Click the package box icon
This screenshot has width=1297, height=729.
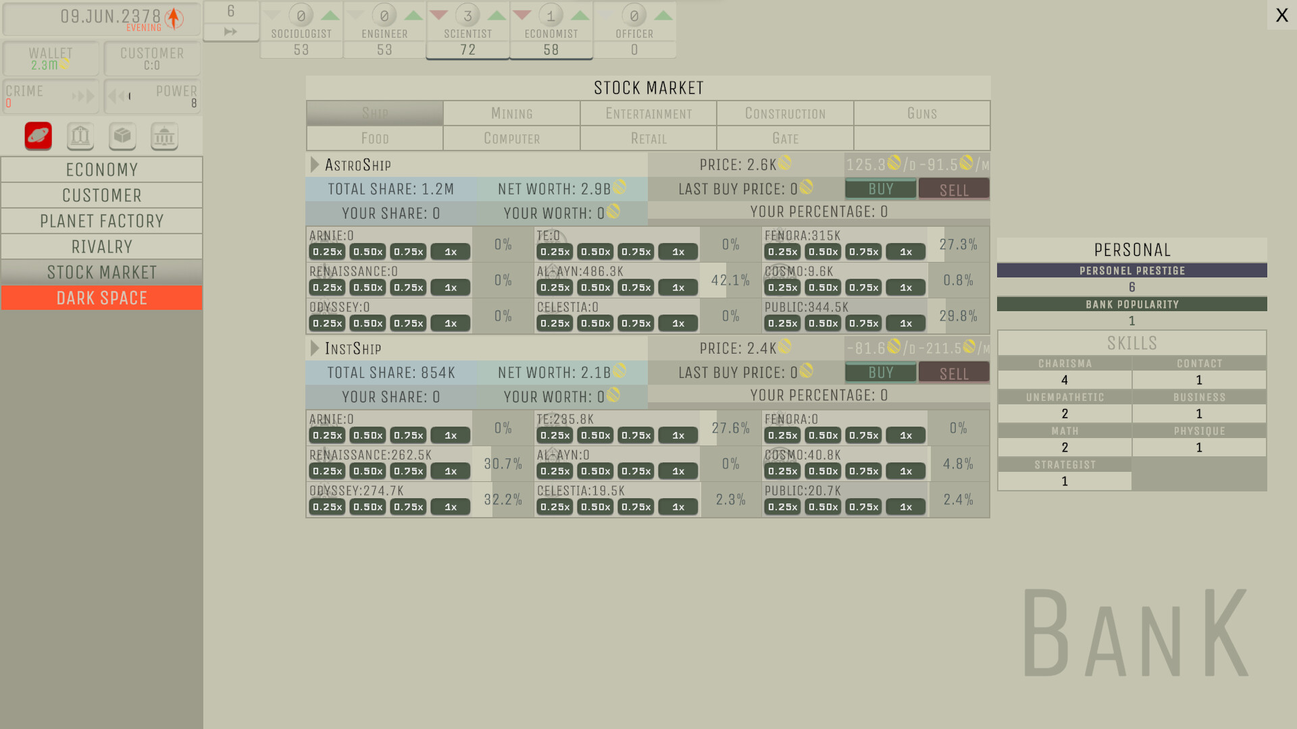point(122,136)
